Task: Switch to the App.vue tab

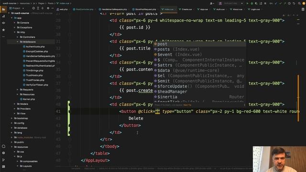Action: click(203, 10)
